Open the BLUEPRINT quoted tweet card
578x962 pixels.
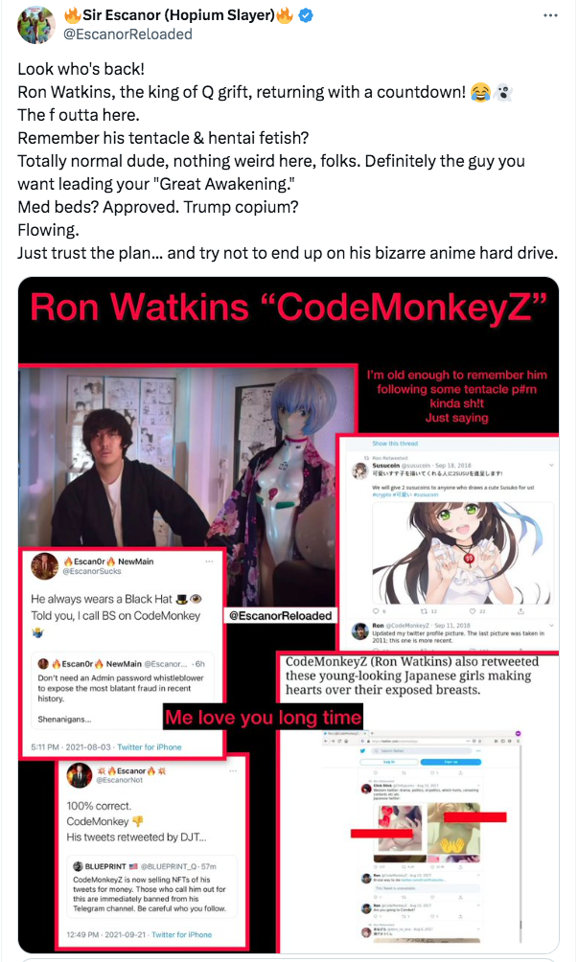pyautogui.click(x=151, y=887)
